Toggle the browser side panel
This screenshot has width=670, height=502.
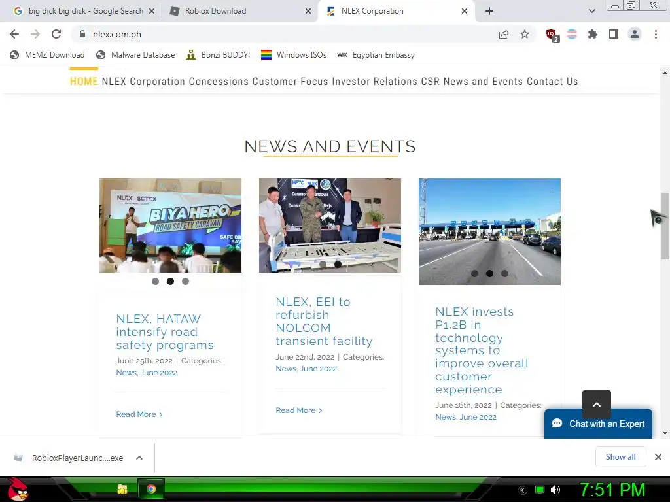(614, 34)
